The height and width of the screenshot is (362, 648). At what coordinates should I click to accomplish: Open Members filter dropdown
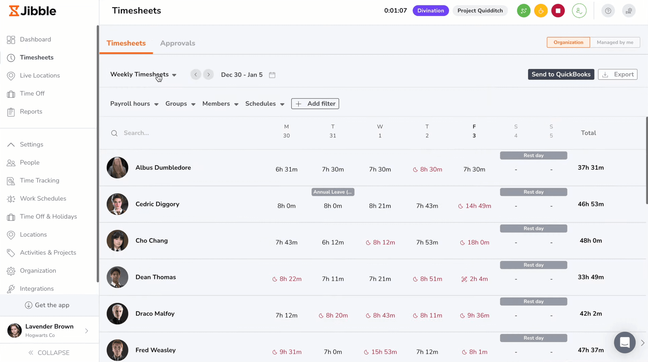(220, 104)
